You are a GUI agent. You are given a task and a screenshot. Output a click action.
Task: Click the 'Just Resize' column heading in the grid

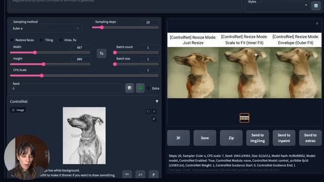click(x=193, y=40)
